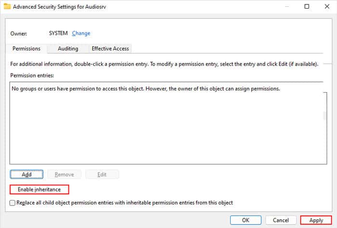This screenshot has width=337, height=228.
Task: Confirm the dialog with OK
Action: tap(246, 220)
